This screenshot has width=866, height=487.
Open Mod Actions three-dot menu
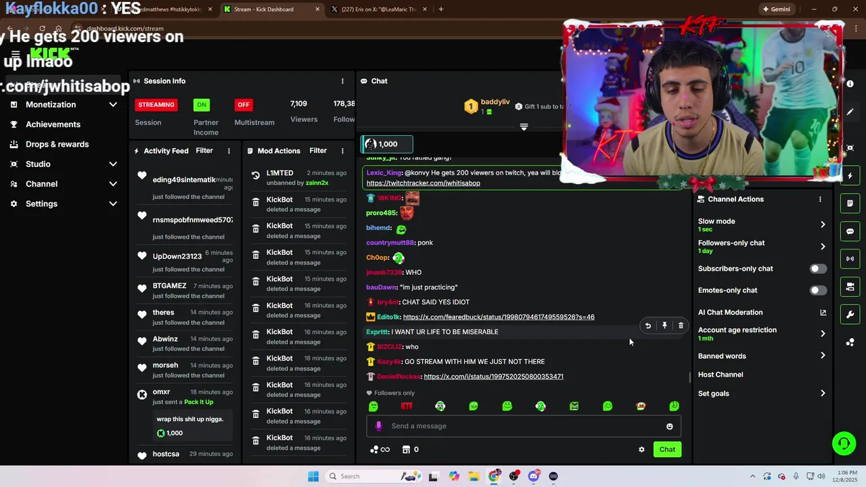click(342, 151)
